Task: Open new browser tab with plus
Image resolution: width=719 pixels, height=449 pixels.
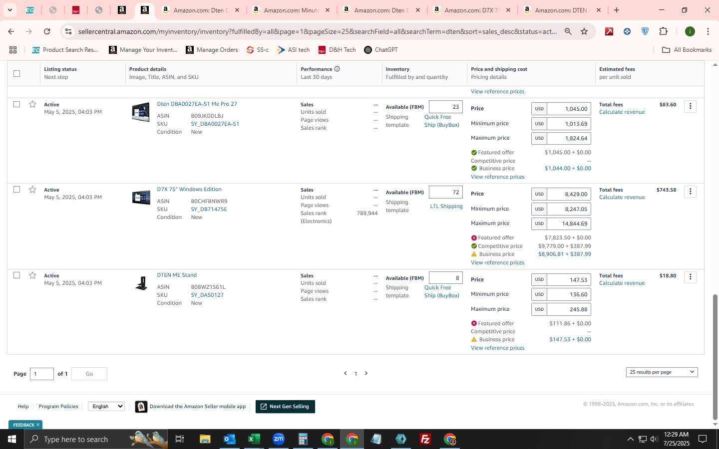Action: (x=617, y=10)
